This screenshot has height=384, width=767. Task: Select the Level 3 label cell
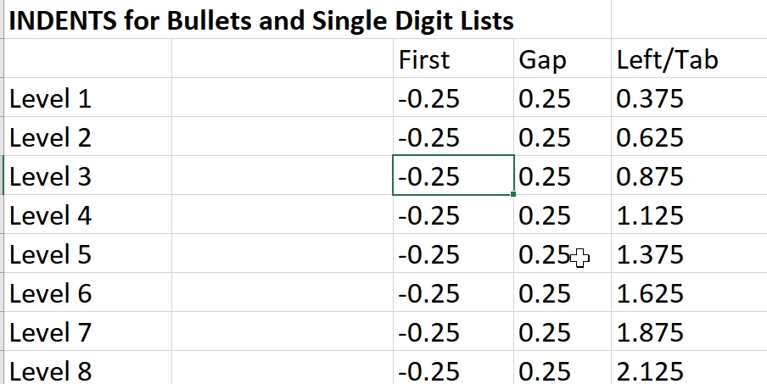pos(88,175)
